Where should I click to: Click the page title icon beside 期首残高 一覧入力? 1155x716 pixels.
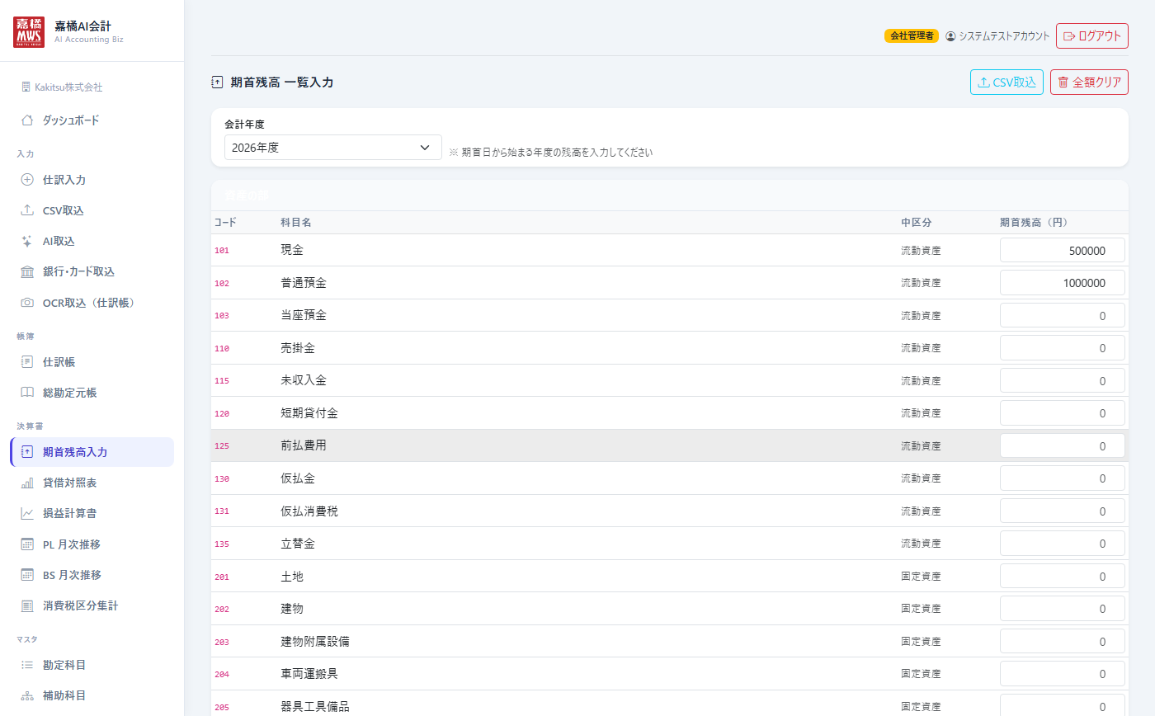pos(218,82)
